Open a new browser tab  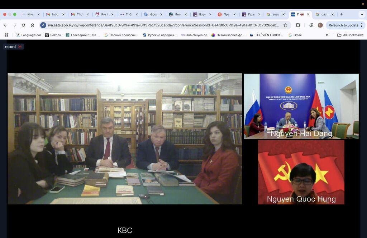[341, 14]
